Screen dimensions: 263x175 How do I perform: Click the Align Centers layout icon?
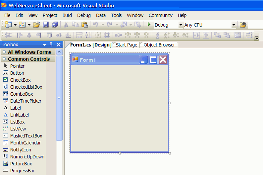pyautogui.click(x=29, y=35)
